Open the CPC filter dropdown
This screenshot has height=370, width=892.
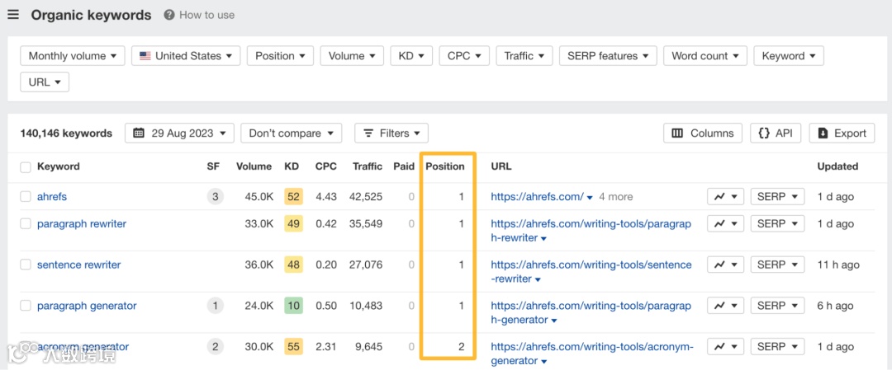464,55
